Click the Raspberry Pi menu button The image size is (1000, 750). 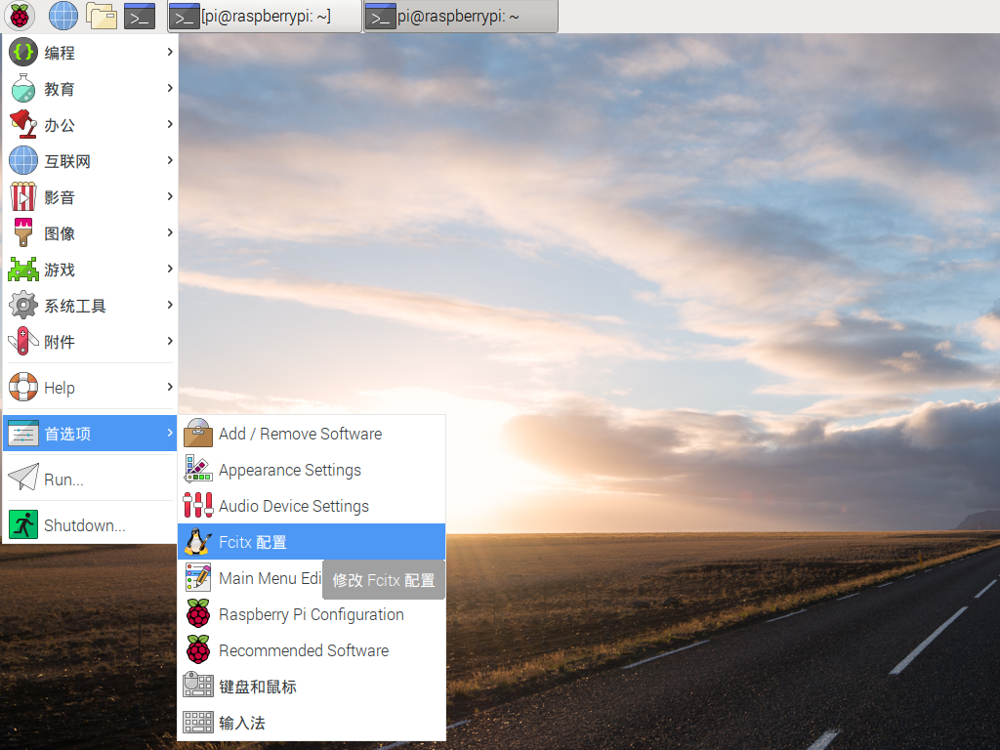(20, 16)
